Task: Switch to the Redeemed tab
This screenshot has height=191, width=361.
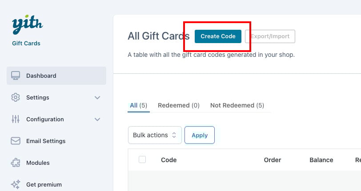Action: [179, 105]
